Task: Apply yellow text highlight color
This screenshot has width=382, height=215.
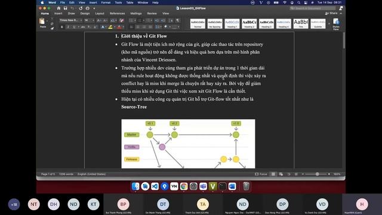Action: (110, 27)
